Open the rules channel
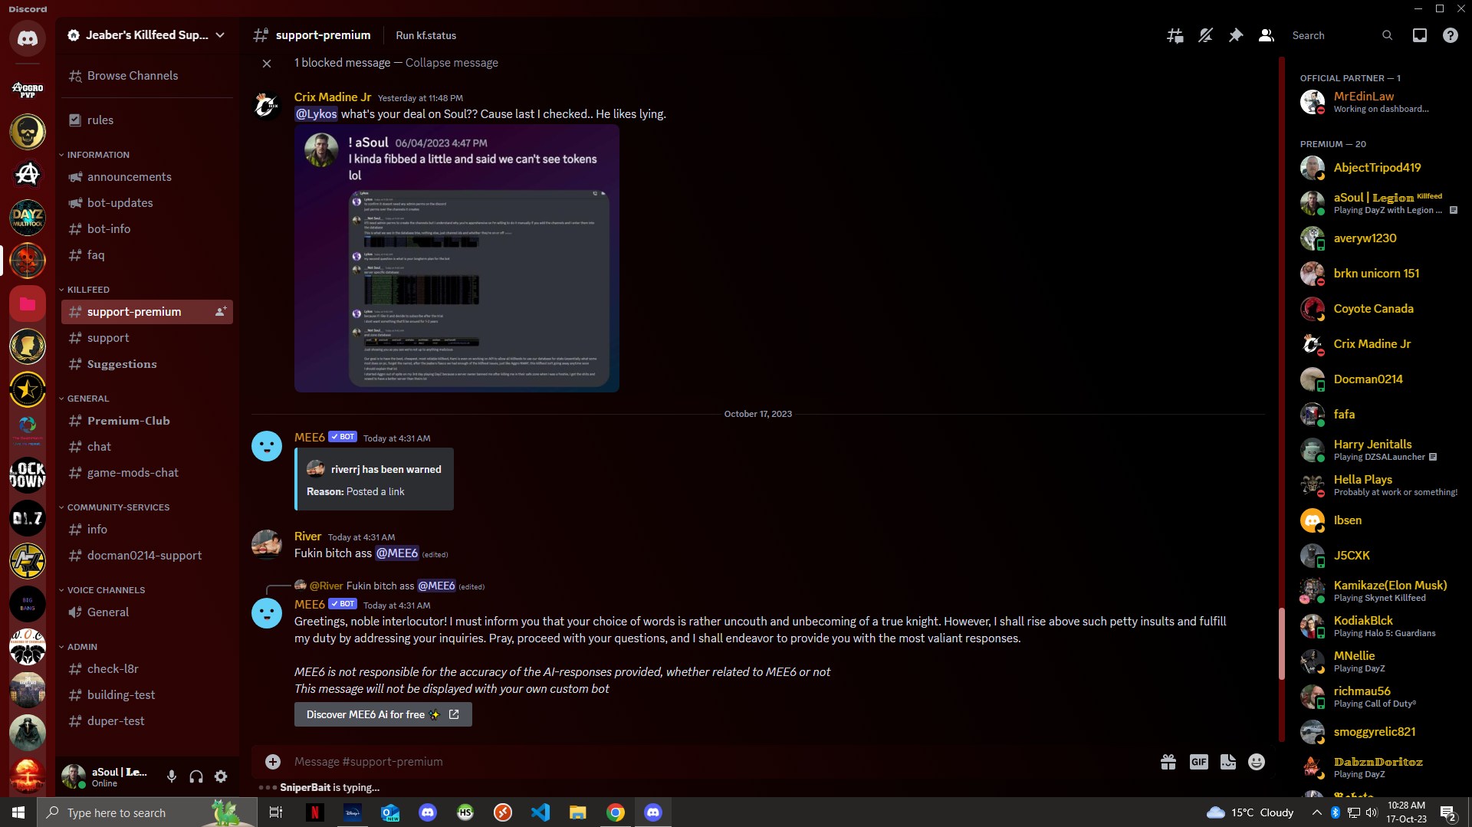This screenshot has height=827, width=1472. coord(146,120)
